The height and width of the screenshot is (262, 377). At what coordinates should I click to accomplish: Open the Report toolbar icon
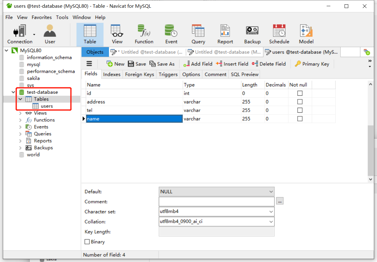point(225,34)
